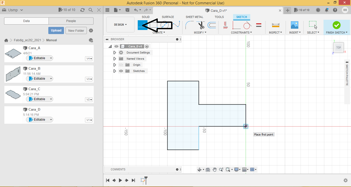Select the Offset tool

212,25
